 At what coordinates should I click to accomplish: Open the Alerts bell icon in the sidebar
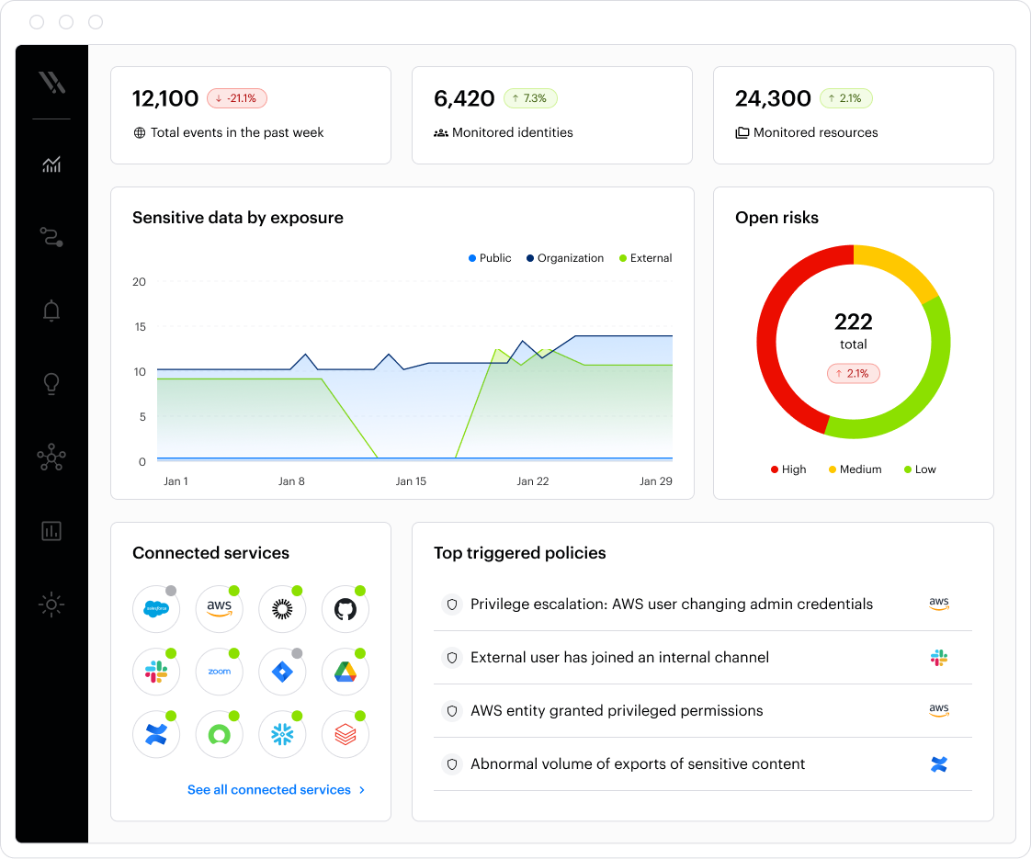tap(51, 311)
